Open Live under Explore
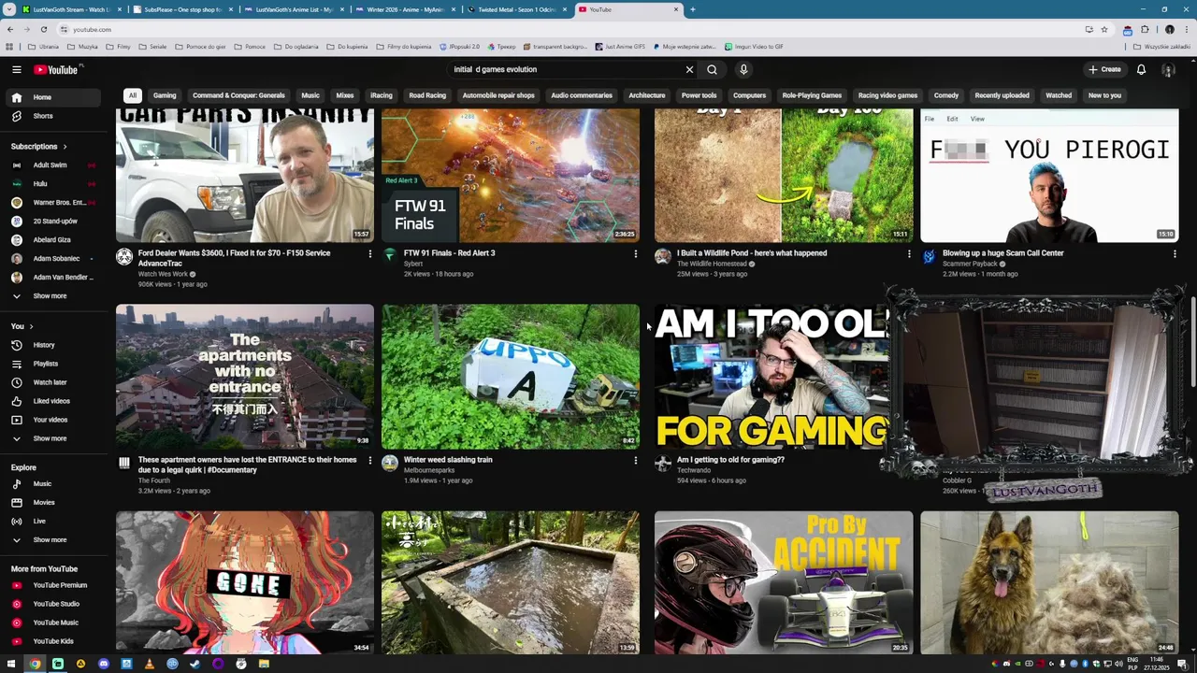 52,521
